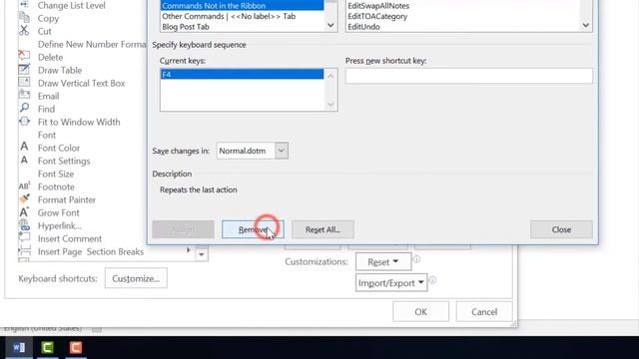639x359 pixels.
Task: Click the Remove button
Action: (253, 229)
